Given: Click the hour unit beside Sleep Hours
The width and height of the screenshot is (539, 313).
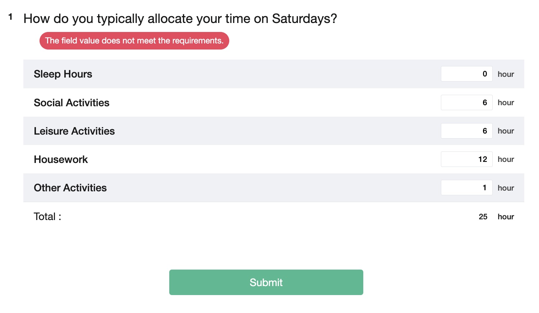Looking at the screenshot, I should (506, 74).
